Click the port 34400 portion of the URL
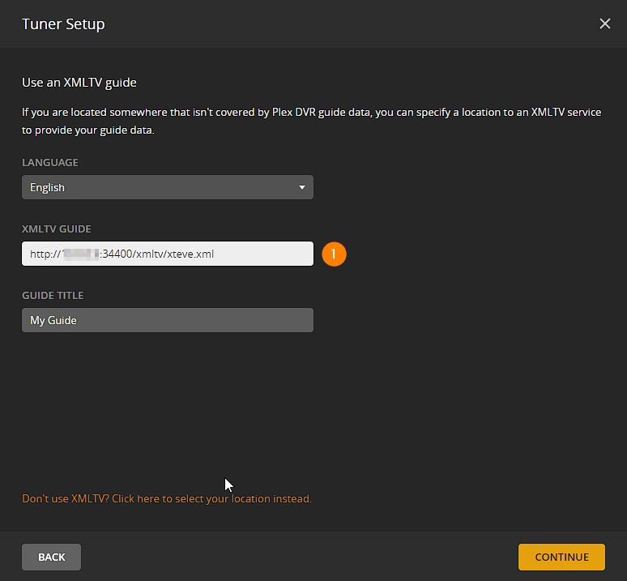627x581 pixels. (117, 254)
